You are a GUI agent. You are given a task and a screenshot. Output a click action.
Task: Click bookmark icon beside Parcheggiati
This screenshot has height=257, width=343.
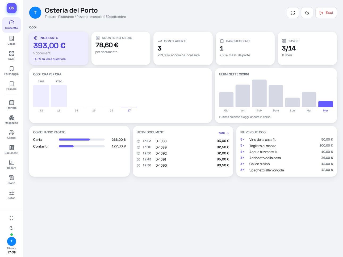pyautogui.click(x=222, y=41)
